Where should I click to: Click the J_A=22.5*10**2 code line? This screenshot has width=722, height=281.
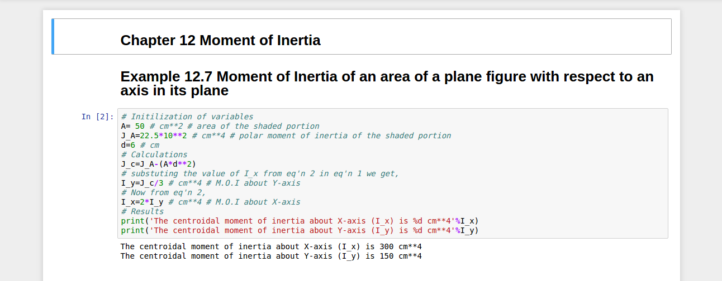pyautogui.click(x=154, y=135)
